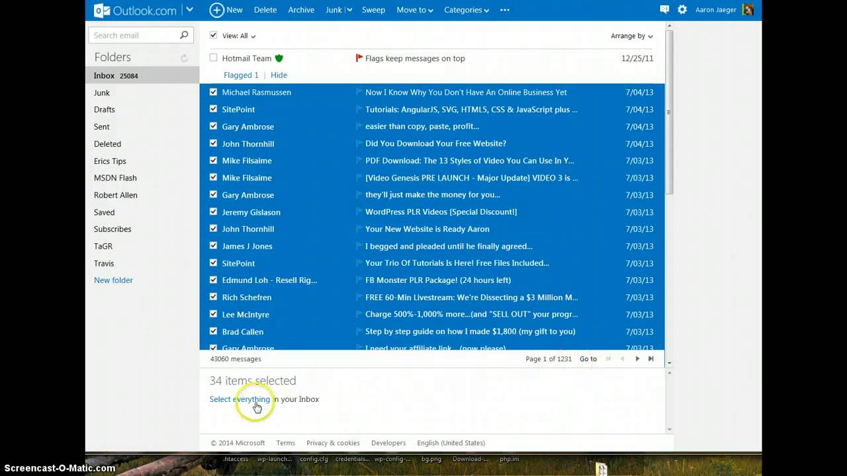This screenshot has height=476, width=847.
Task: Check the Hotmail Team message checkbox
Action: click(213, 58)
